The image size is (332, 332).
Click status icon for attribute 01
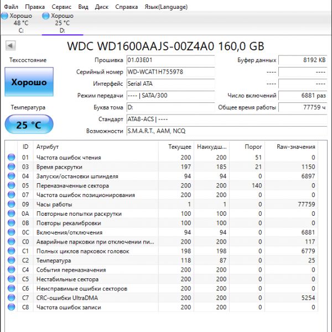pyautogui.click(x=11, y=157)
